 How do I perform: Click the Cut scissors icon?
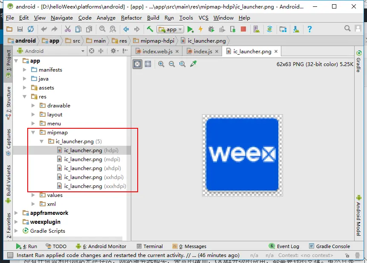tap(68, 29)
